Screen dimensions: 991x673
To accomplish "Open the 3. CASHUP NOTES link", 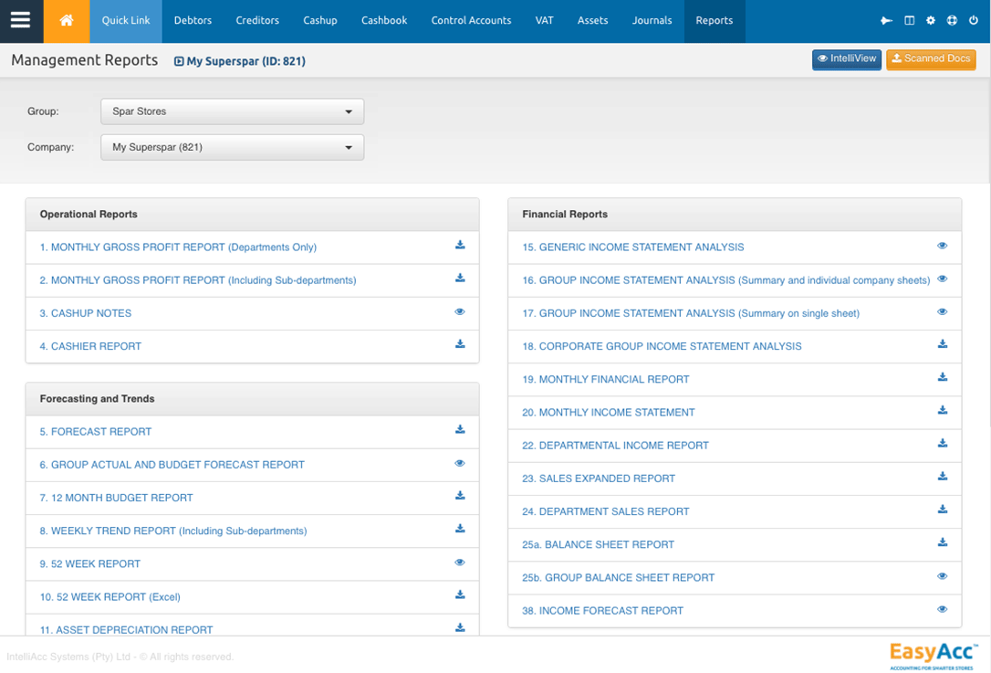I will [86, 313].
